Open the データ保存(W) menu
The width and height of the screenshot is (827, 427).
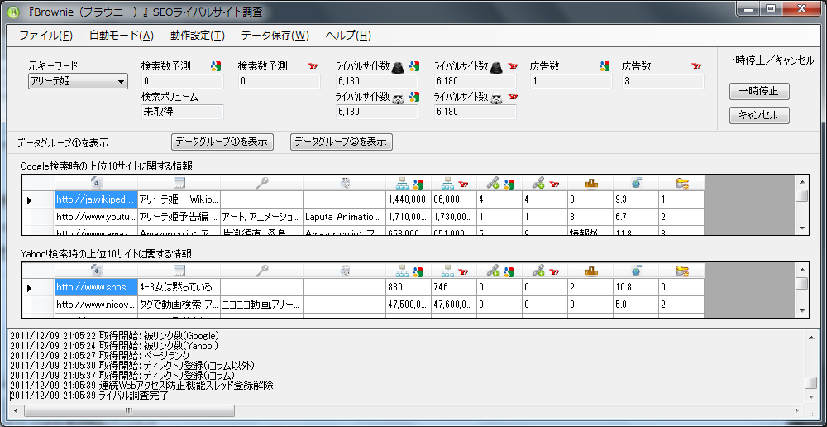pyautogui.click(x=275, y=36)
